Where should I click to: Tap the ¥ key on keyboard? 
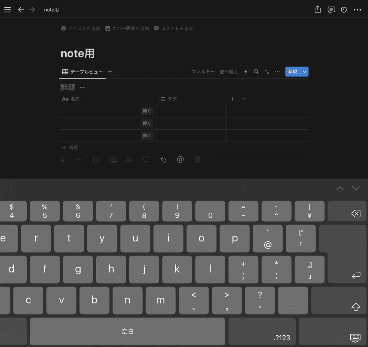pyautogui.click(x=309, y=211)
